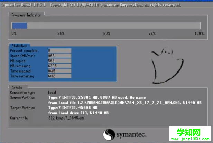Click the Percent complete value '8'
Viewport: 213px width, 143px height.
(x=59, y=51)
